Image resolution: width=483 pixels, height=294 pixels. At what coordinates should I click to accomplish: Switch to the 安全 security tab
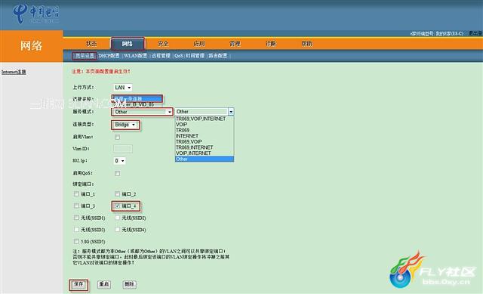tap(163, 44)
